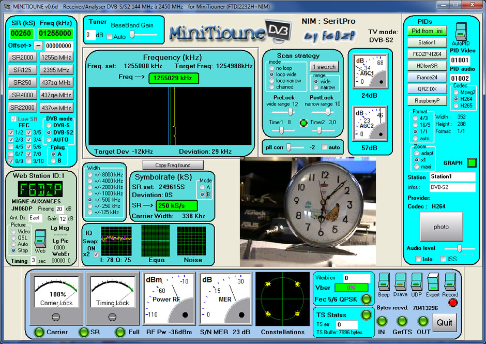Click the Offset value field
Viewport: 486px width, 344px height.
click(x=58, y=46)
